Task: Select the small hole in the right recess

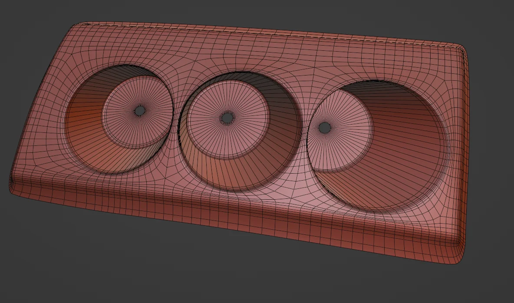Action: [x=325, y=127]
